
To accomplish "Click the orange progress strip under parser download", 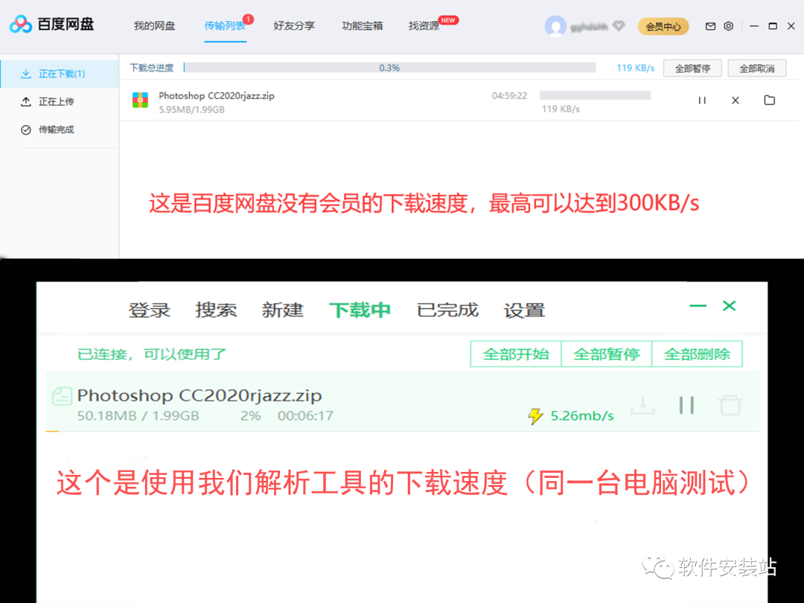I will coord(52,431).
